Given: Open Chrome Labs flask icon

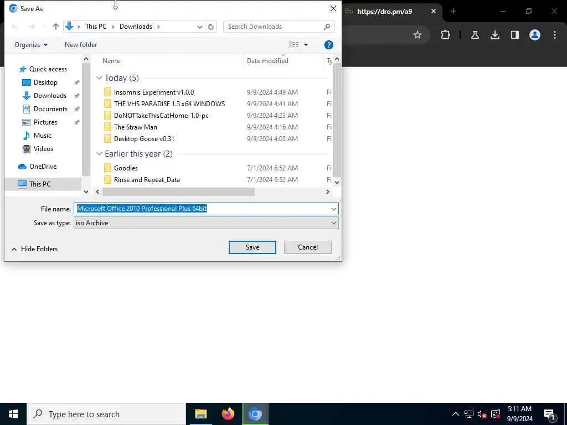Looking at the screenshot, I should (x=475, y=35).
